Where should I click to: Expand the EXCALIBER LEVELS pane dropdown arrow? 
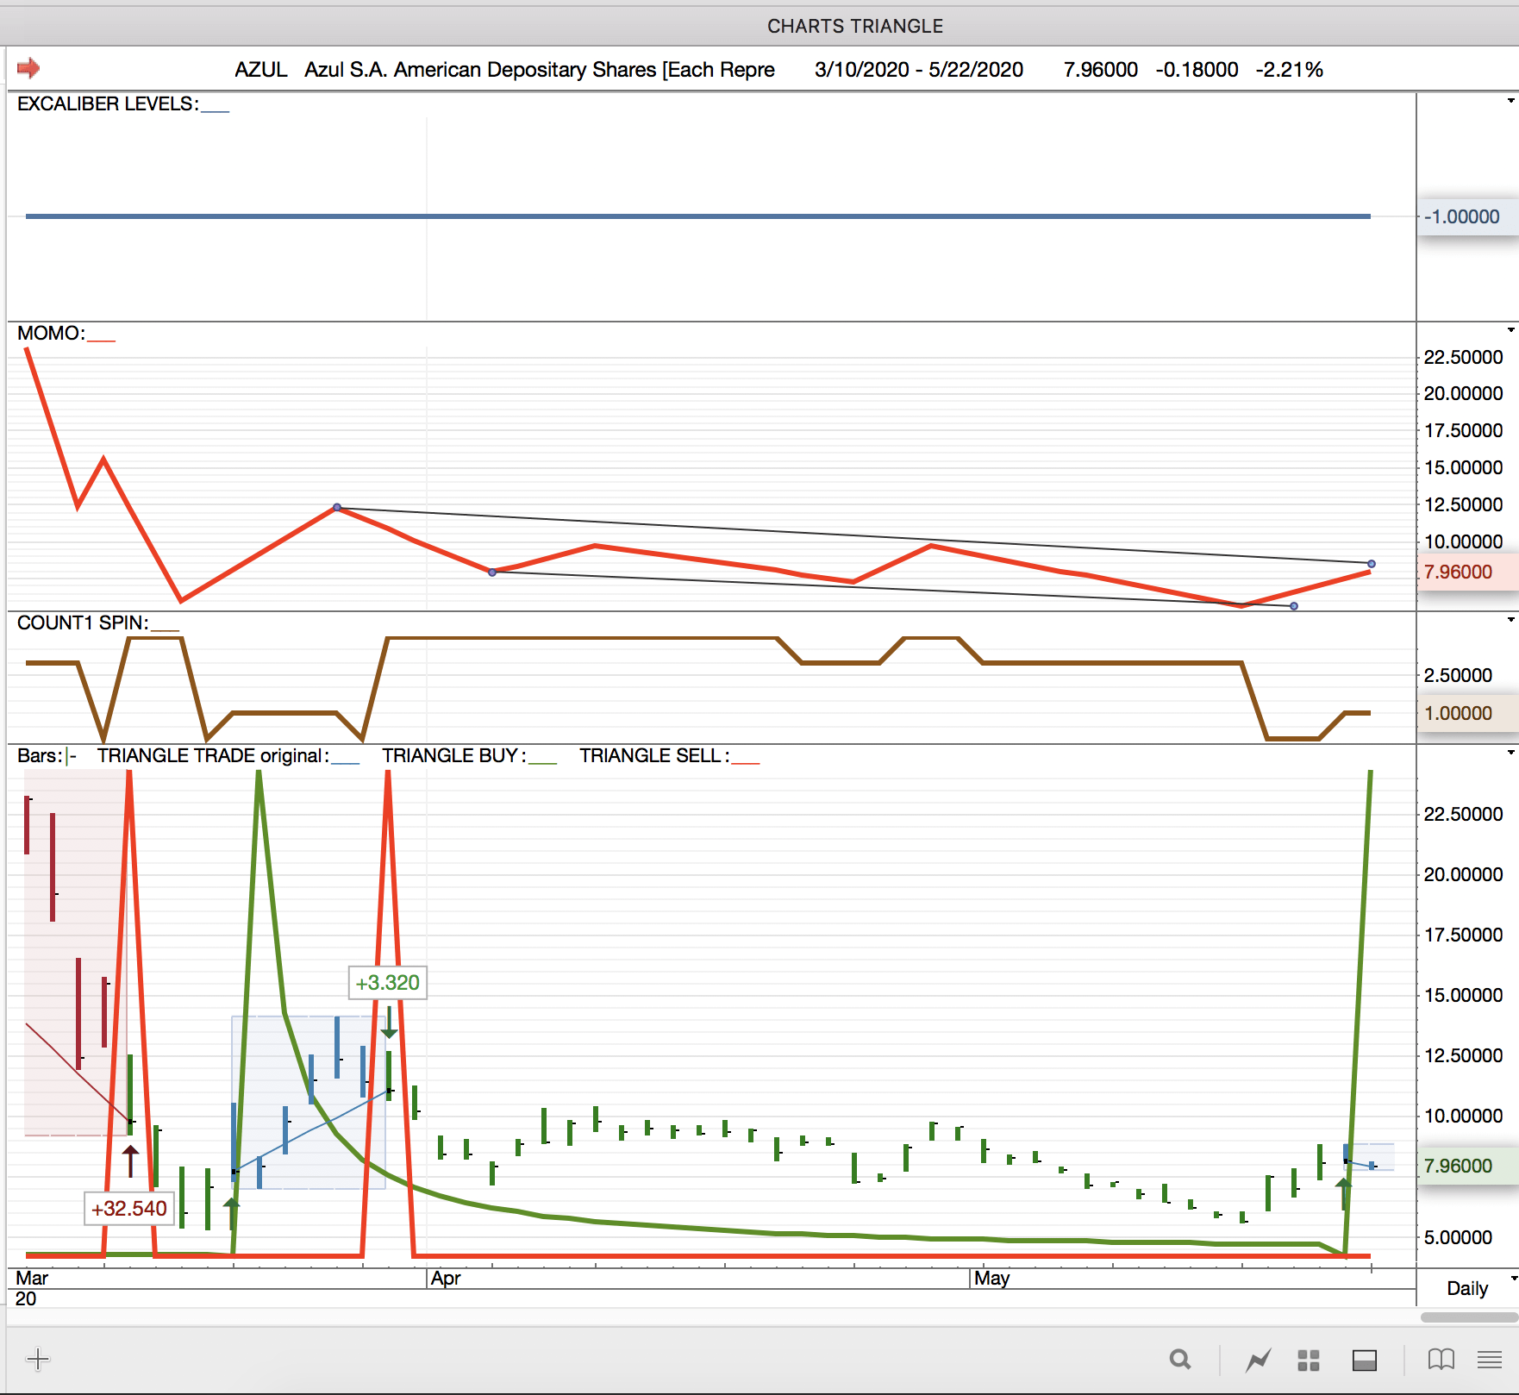coord(1510,102)
